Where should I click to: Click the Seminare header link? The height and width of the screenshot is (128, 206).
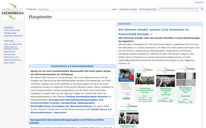click(x=124, y=24)
